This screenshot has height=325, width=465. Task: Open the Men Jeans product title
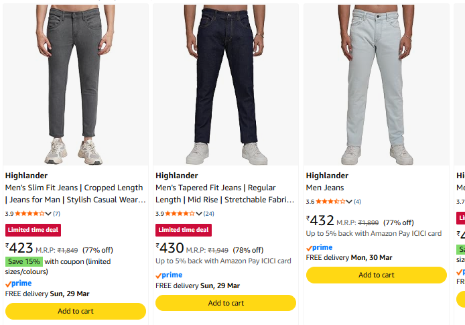coord(325,188)
